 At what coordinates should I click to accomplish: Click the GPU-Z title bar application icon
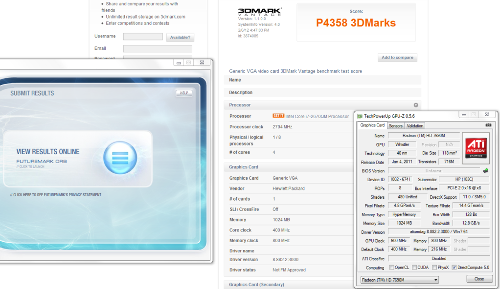[x=360, y=116]
